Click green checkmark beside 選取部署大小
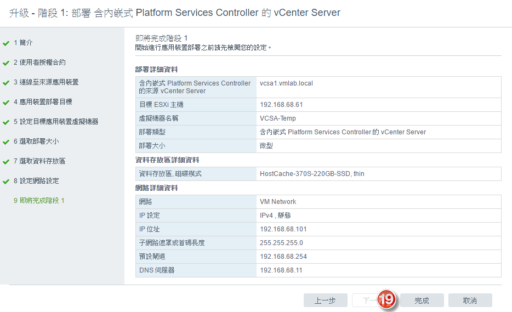This screenshot has width=512, height=312. [6, 142]
